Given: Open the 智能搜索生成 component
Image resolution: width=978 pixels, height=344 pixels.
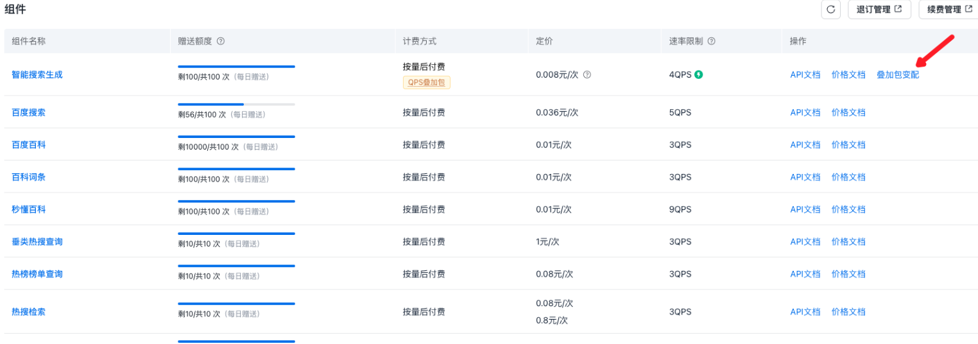Looking at the screenshot, I should point(37,74).
